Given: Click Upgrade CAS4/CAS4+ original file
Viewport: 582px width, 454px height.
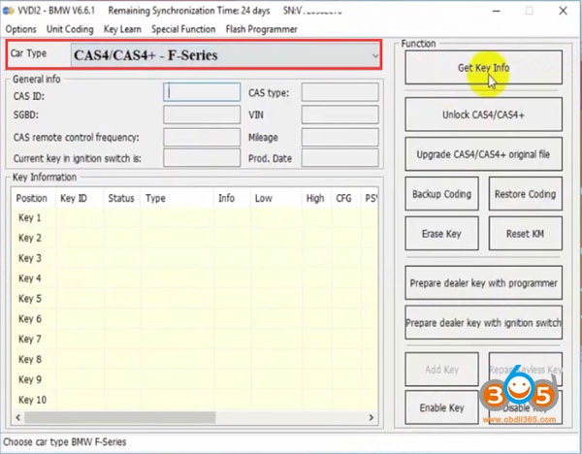Looking at the screenshot, I should pyautogui.click(x=483, y=154).
